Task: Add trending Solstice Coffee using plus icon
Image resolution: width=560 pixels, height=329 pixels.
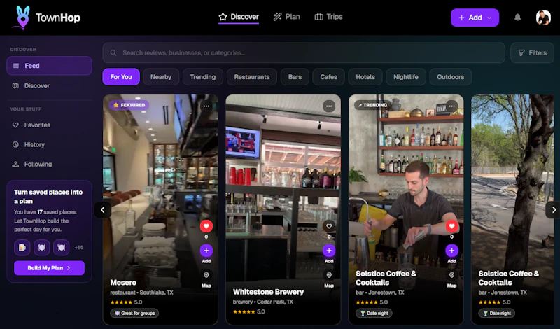Action: click(451, 251)
